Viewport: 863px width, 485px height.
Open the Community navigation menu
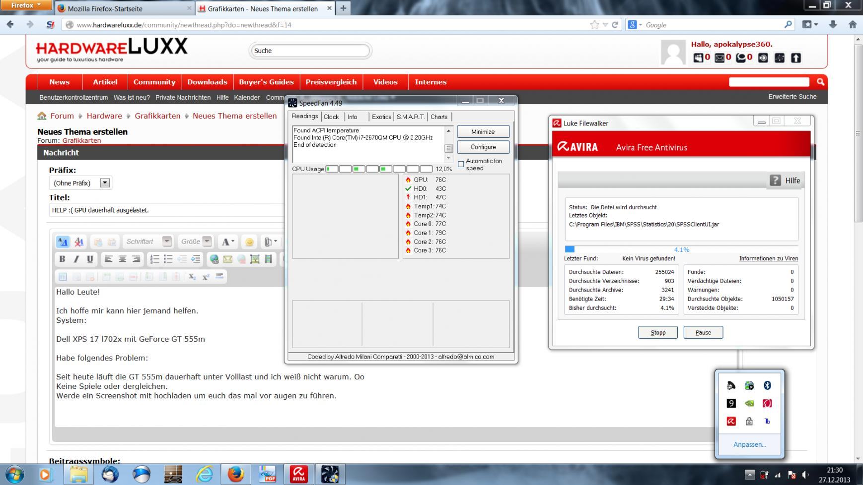click(154, 82)
